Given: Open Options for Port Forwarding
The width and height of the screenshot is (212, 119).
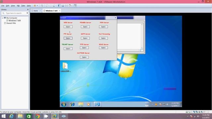Looking at the screenshot, I should click(x=103, y=38).
